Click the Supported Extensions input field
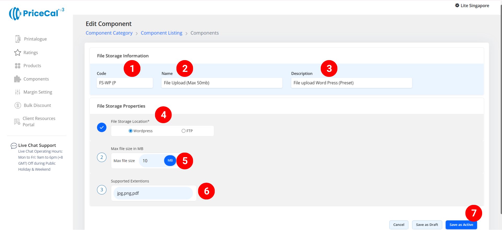 coord(153,193)
